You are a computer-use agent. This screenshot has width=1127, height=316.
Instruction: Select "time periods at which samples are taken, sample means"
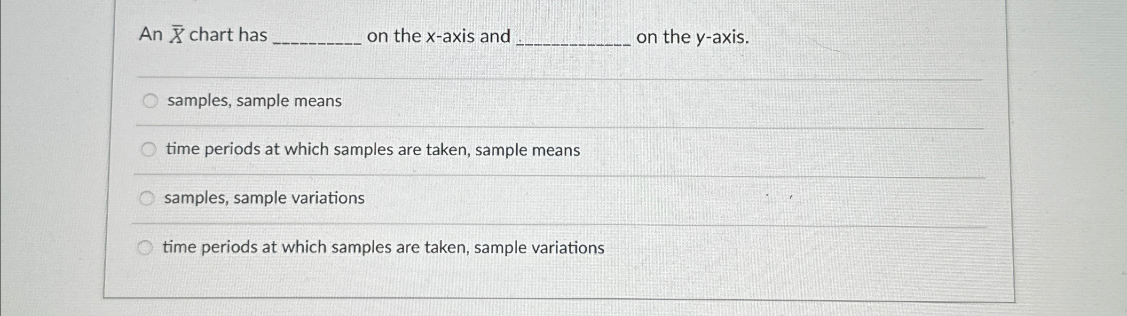[148, 150]
